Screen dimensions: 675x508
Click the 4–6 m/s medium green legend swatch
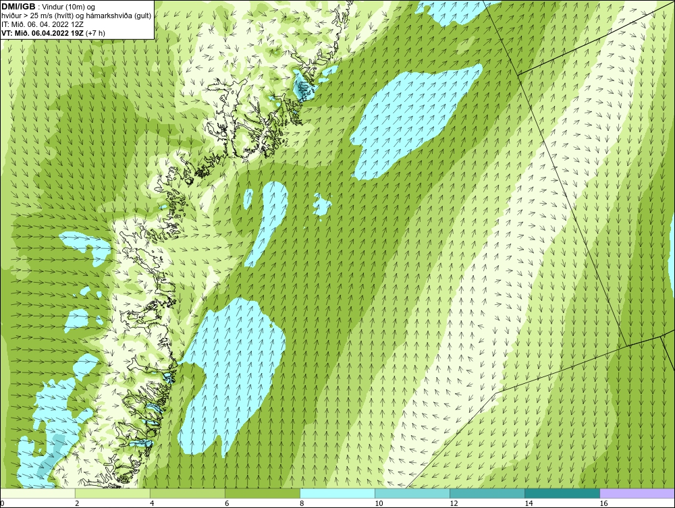click(188, 493)
